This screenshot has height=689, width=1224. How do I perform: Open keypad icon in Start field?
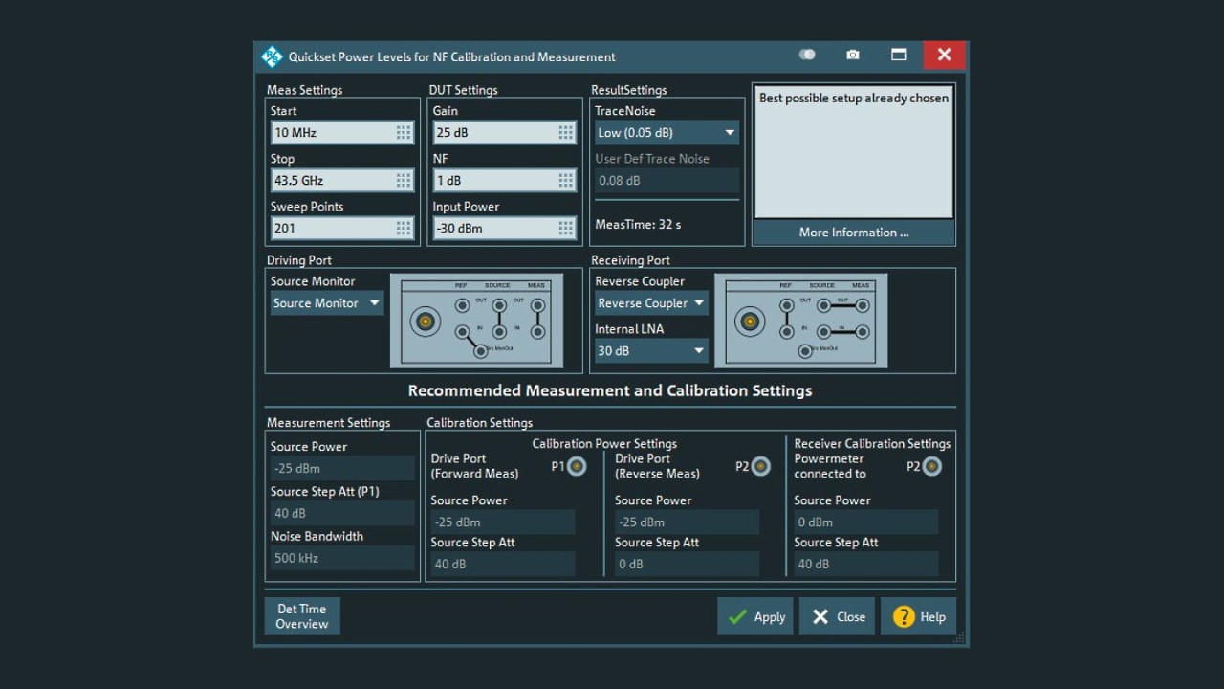coord(404,132)
